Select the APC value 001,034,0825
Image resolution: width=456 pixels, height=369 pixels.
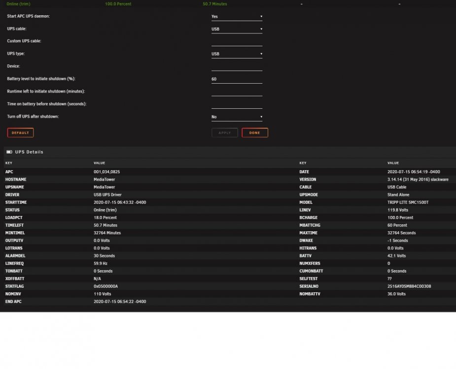point(107,172)
